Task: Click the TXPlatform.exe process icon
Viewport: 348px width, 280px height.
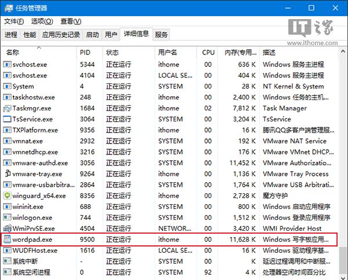Action: coord(7,130)
